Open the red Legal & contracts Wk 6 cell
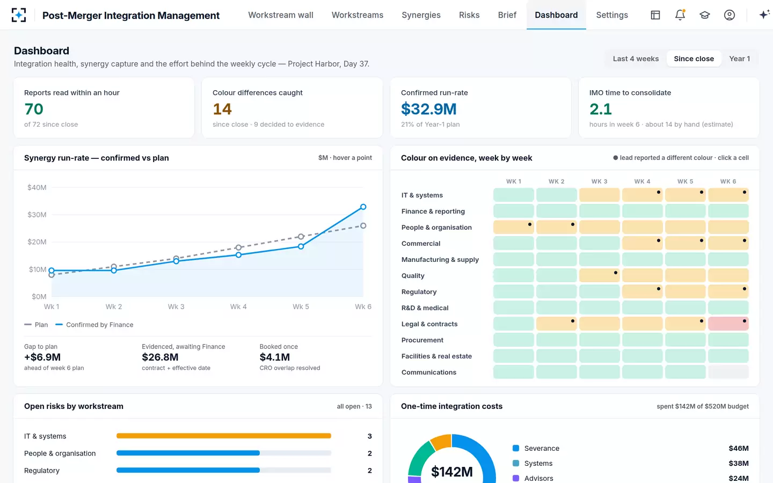 click(x=728, y=324)
